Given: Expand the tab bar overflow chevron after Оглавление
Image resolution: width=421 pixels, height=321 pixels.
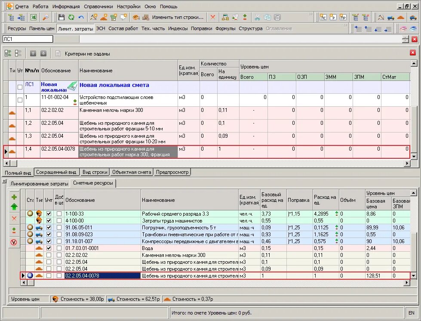Looking at the screenshot, I should 345,25.
